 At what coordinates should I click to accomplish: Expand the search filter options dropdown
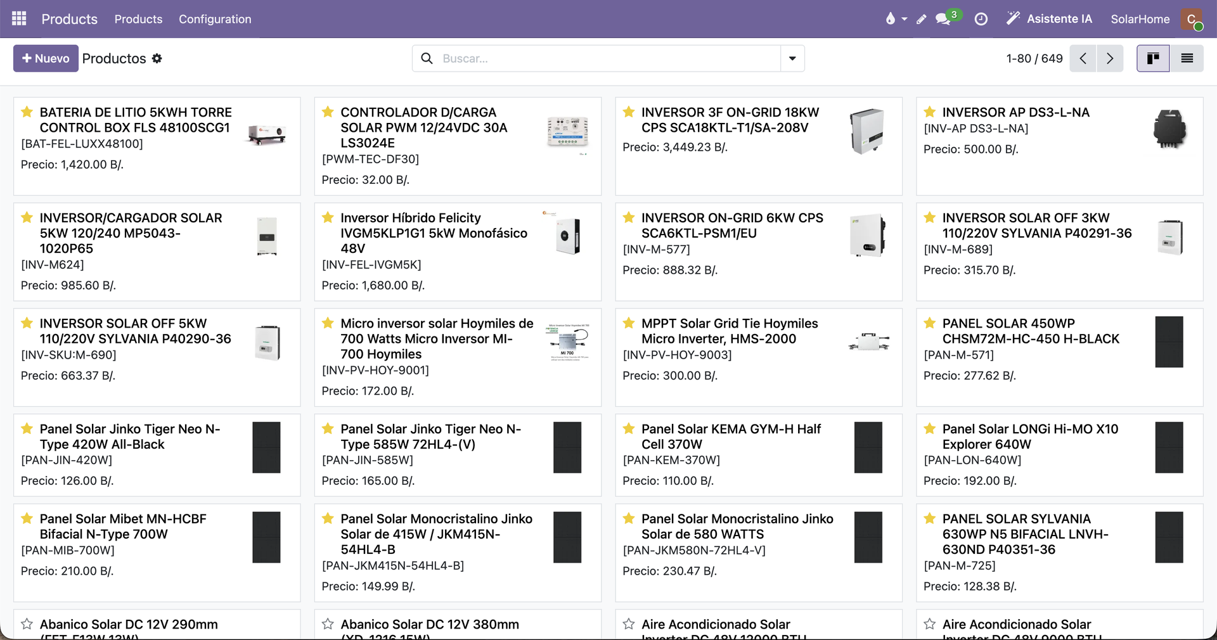792,58
